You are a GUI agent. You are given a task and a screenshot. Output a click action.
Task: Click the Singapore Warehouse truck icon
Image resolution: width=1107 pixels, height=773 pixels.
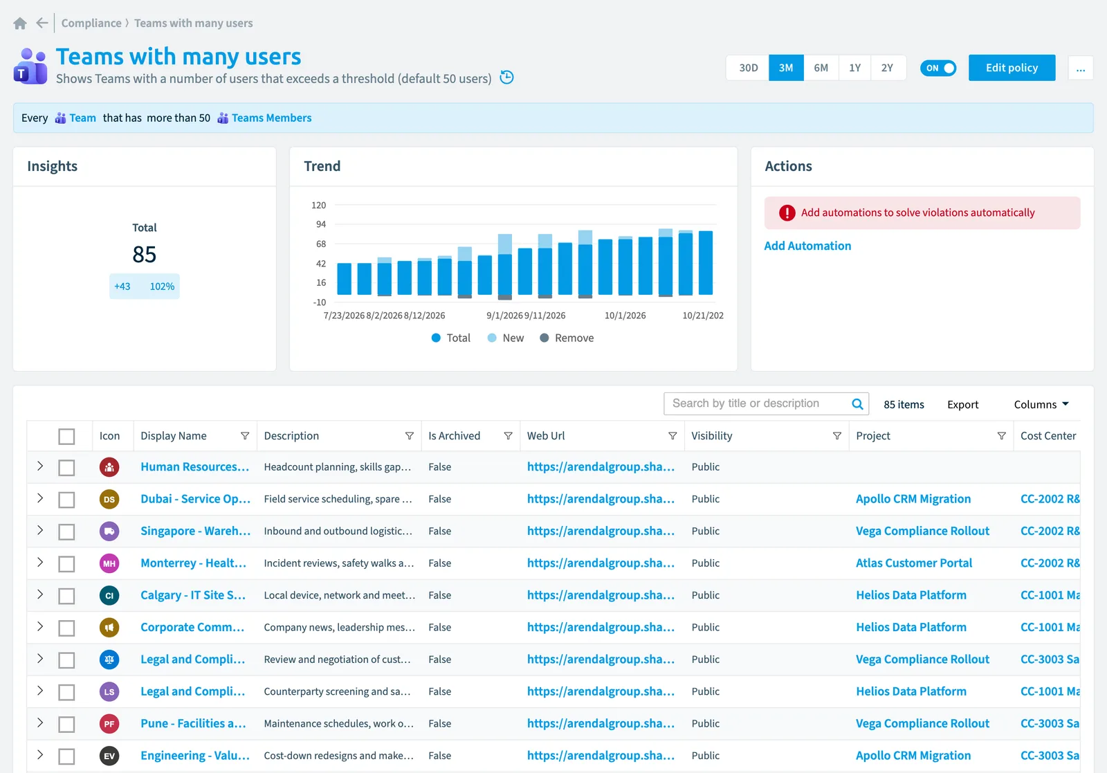pos(109,531)
